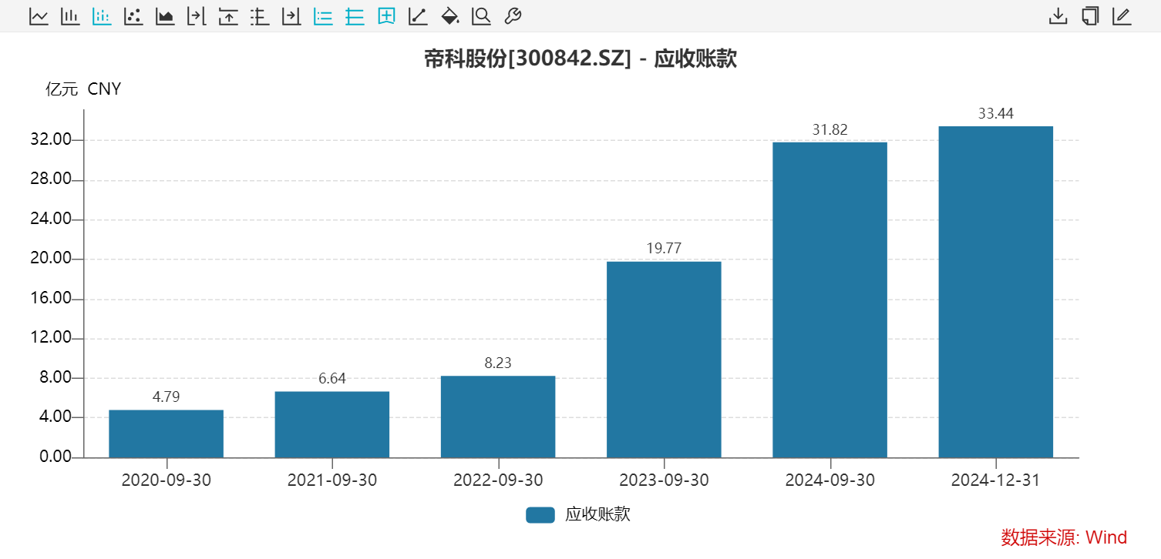Click the arrow-between-vertical-lines toolbar icon
Viewport: 1161px width, 559px height.
coord(197,16)
